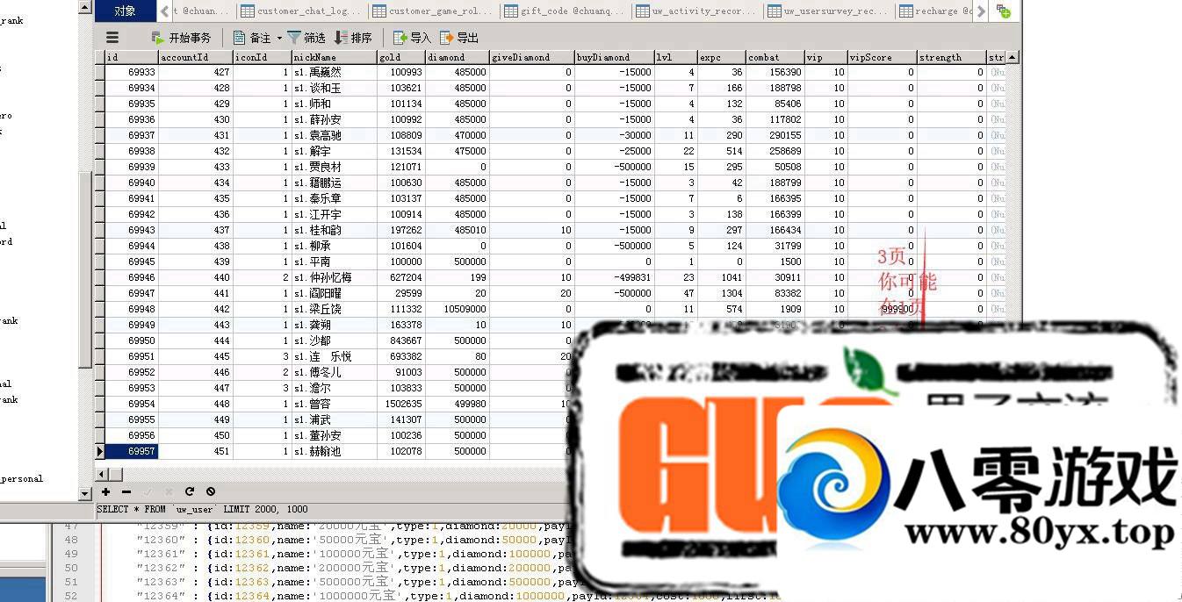Click the green new-tab icon
The width and height of the screenshot is (1182, 602).
1004,11
